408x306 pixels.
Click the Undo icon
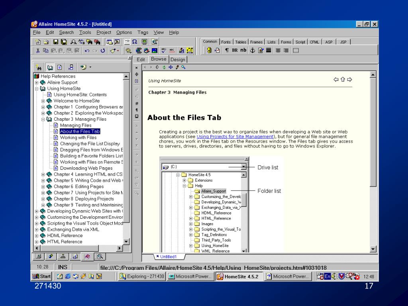coord(87,51)
